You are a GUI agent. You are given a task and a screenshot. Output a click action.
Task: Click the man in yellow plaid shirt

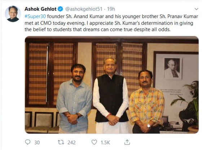pyautogui.click(x=146, y=101)
